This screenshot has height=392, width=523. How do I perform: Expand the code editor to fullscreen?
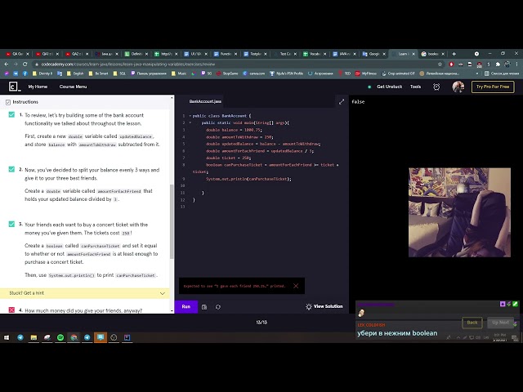(342, 101)
